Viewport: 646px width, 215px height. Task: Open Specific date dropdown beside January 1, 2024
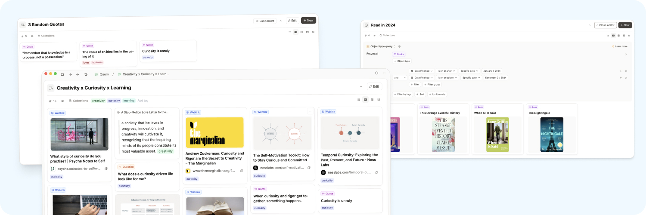470,71
